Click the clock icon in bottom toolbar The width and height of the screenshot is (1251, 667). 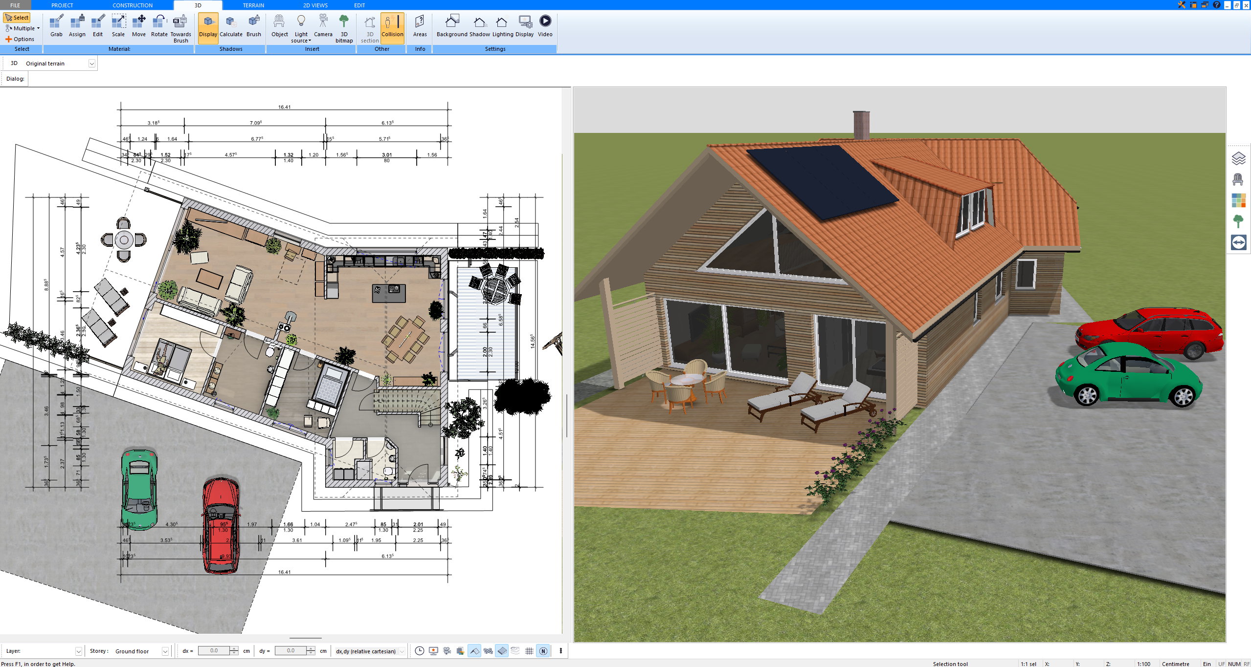420,651
